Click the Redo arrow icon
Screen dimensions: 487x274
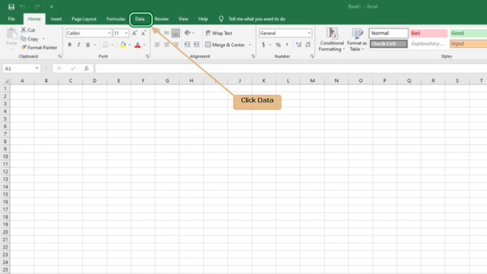click(37, 7)
